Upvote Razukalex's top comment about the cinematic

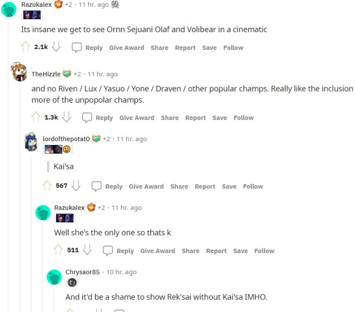coord(25,47)
